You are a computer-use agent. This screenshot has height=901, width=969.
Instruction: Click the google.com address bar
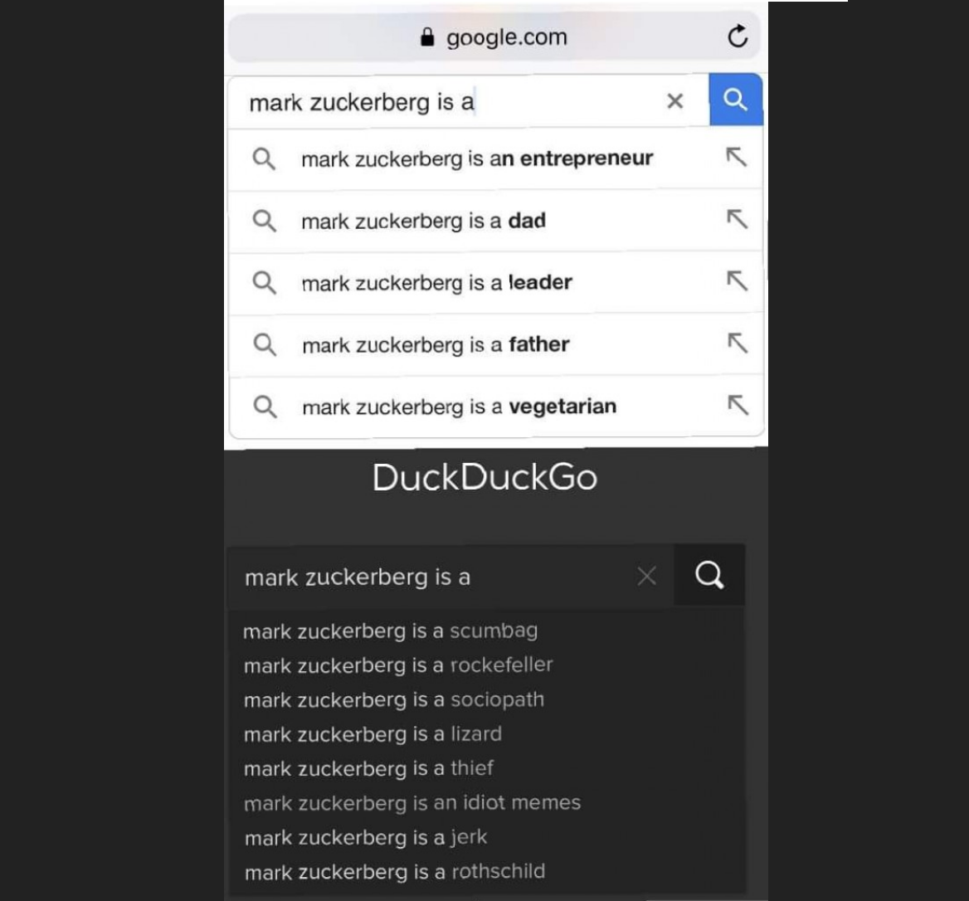[x=494, y=37]
